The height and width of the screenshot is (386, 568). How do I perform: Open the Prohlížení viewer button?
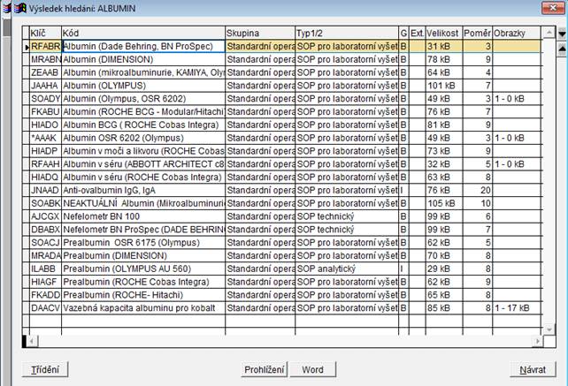pos(265,369)
